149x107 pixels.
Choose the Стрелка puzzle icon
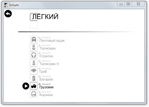tap(34, 55)
